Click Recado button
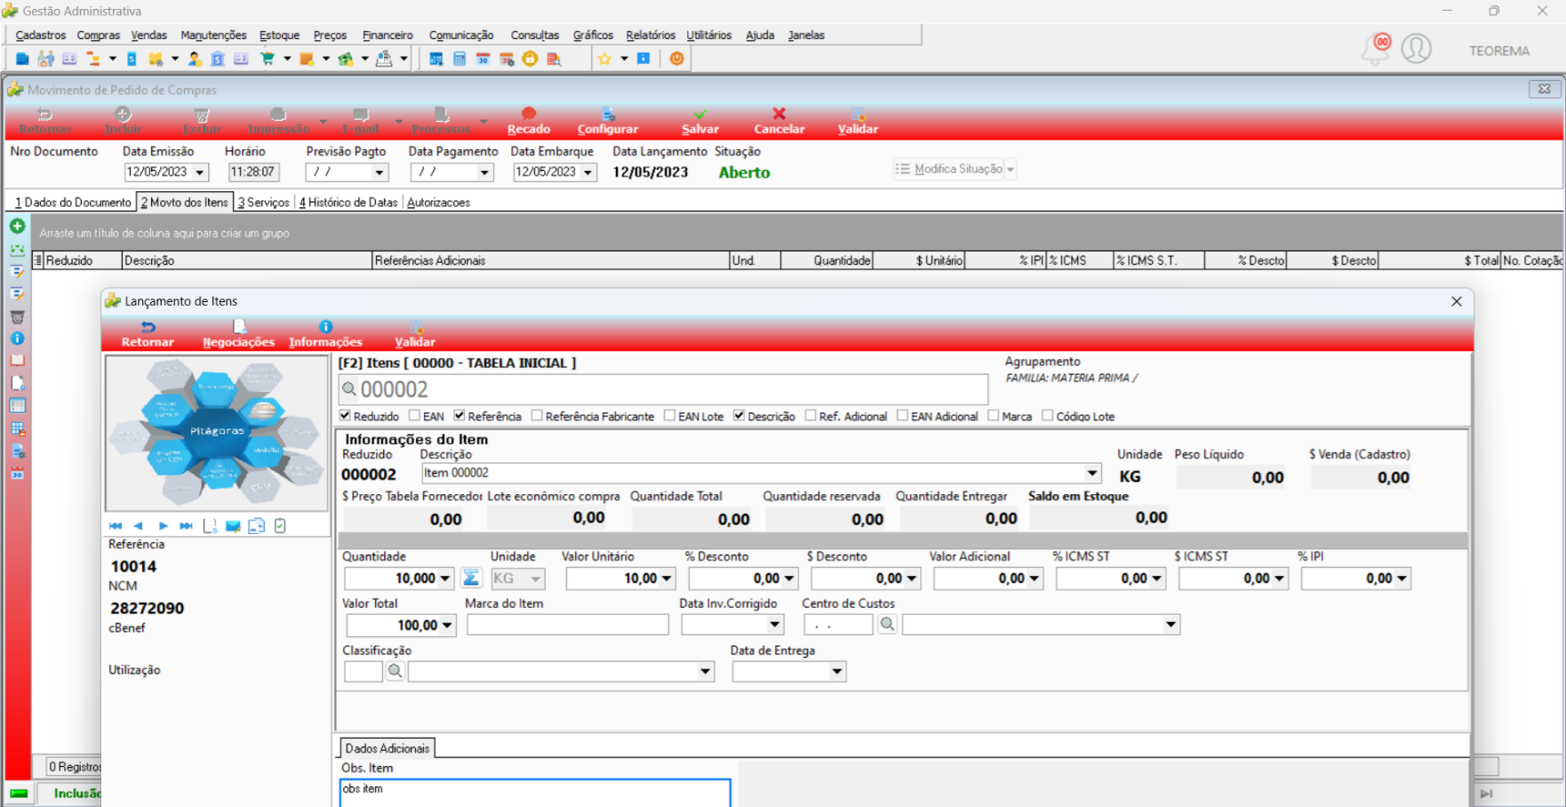The height and width of the screenshot is (807, 1566). coord(529,122)
